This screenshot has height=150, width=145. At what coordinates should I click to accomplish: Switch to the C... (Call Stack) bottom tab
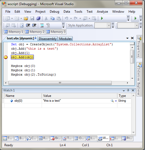[32, 138]
